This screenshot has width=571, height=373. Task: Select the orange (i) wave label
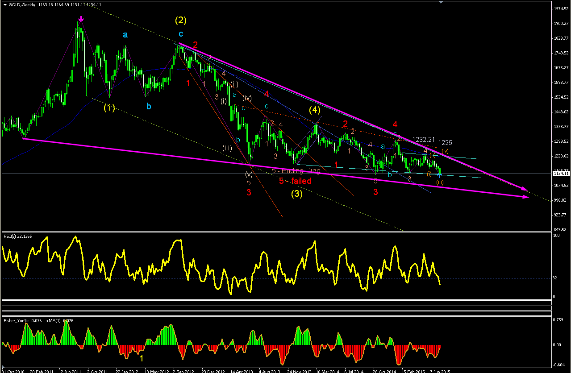[x=429, y=174]
